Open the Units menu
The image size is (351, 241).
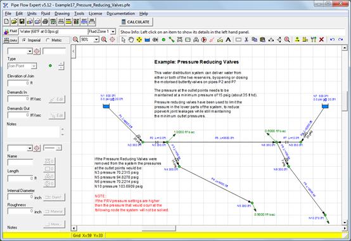click(x=32, y=13)
